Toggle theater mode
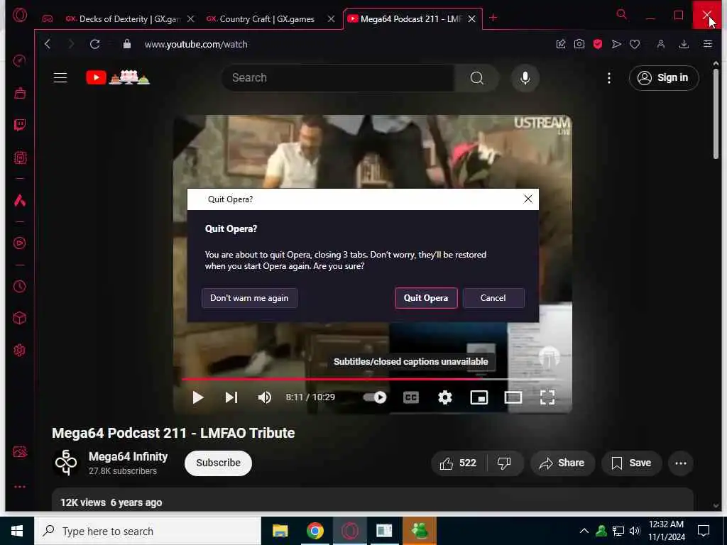 [x=513, y=397]
